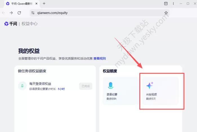Click the 权益中心 header text

[29, 24]
